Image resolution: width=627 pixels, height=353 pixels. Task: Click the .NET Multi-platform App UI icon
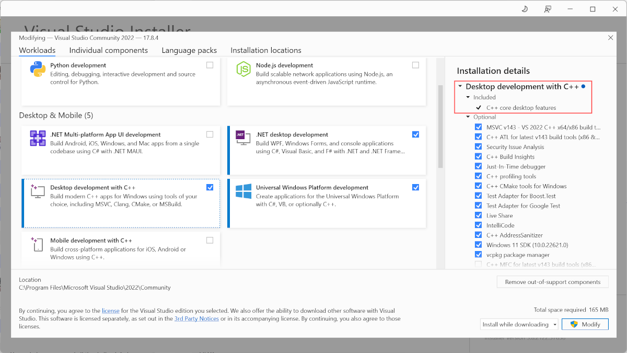click(x=38, y=138)
